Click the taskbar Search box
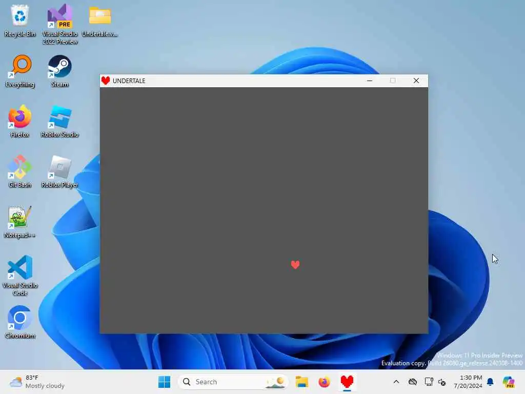 (233, 382)
